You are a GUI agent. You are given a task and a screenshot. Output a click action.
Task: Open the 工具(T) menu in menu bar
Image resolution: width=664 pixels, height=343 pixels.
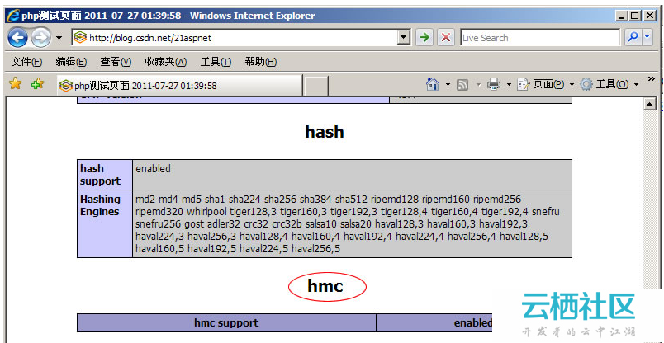point(216,62)
